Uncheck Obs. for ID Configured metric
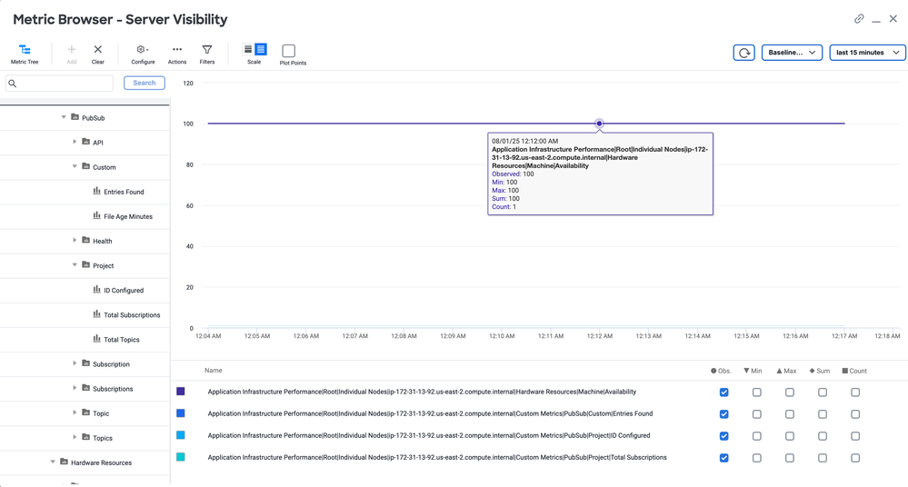This screenshot has height=487, width=908. pyautogui.click(x=723, y=436)
